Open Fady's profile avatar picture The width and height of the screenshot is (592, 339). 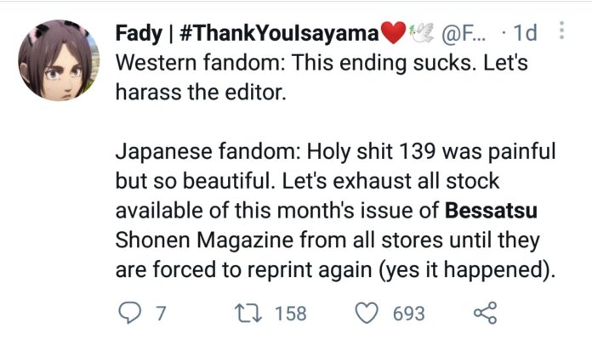tap(59, 60)
